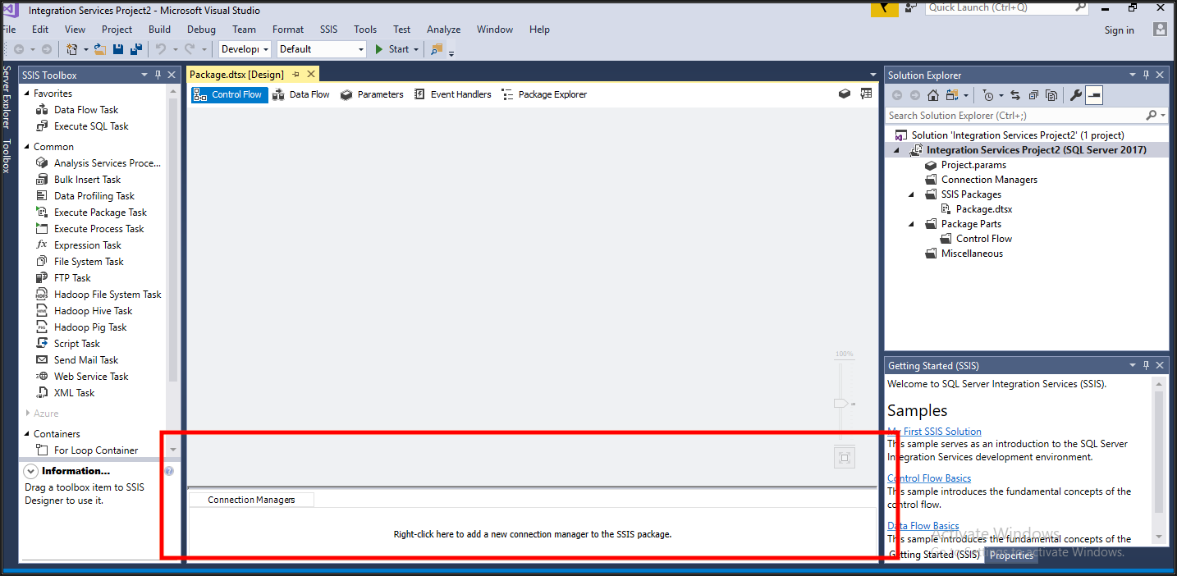Image resolution: width=1177 pixels, height=576 pixels.
Task: Choose the Analysis Services Processing Task icon
Action: click(x=42, y=163)
